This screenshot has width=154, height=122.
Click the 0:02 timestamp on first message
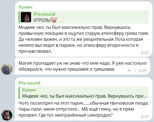[145, 53]
